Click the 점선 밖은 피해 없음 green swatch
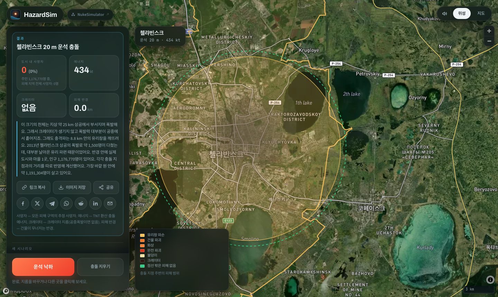Image resolution: width=498 pixels, height=297 pixels. pos(142,266)
